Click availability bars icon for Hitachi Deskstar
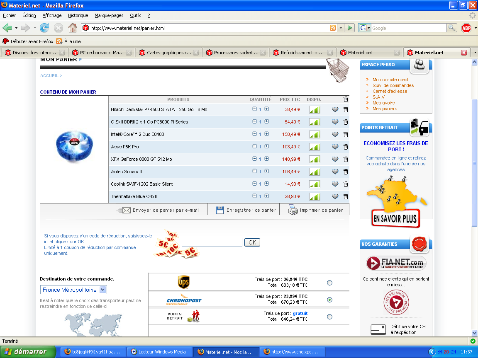 point(315,109)
